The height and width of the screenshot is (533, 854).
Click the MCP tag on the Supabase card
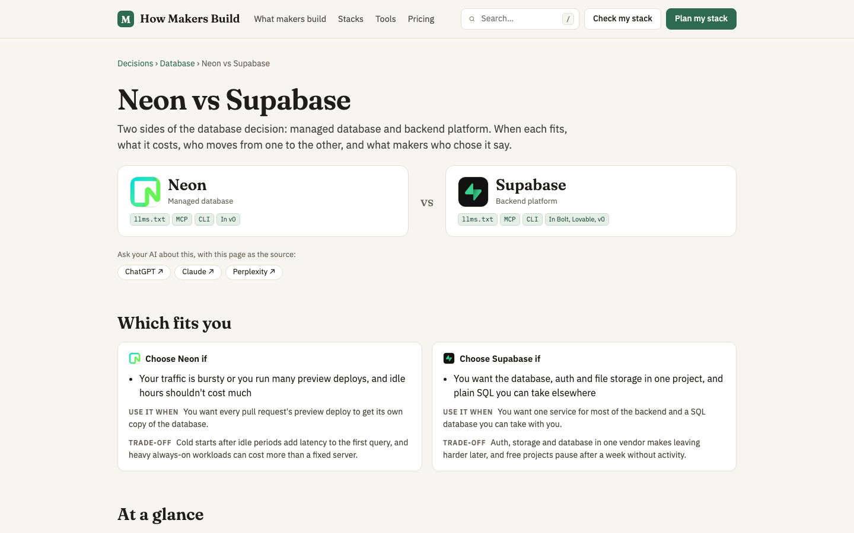[x=510, y=219]
